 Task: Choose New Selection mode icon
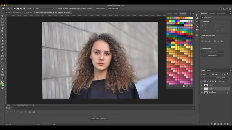point(15,9)
